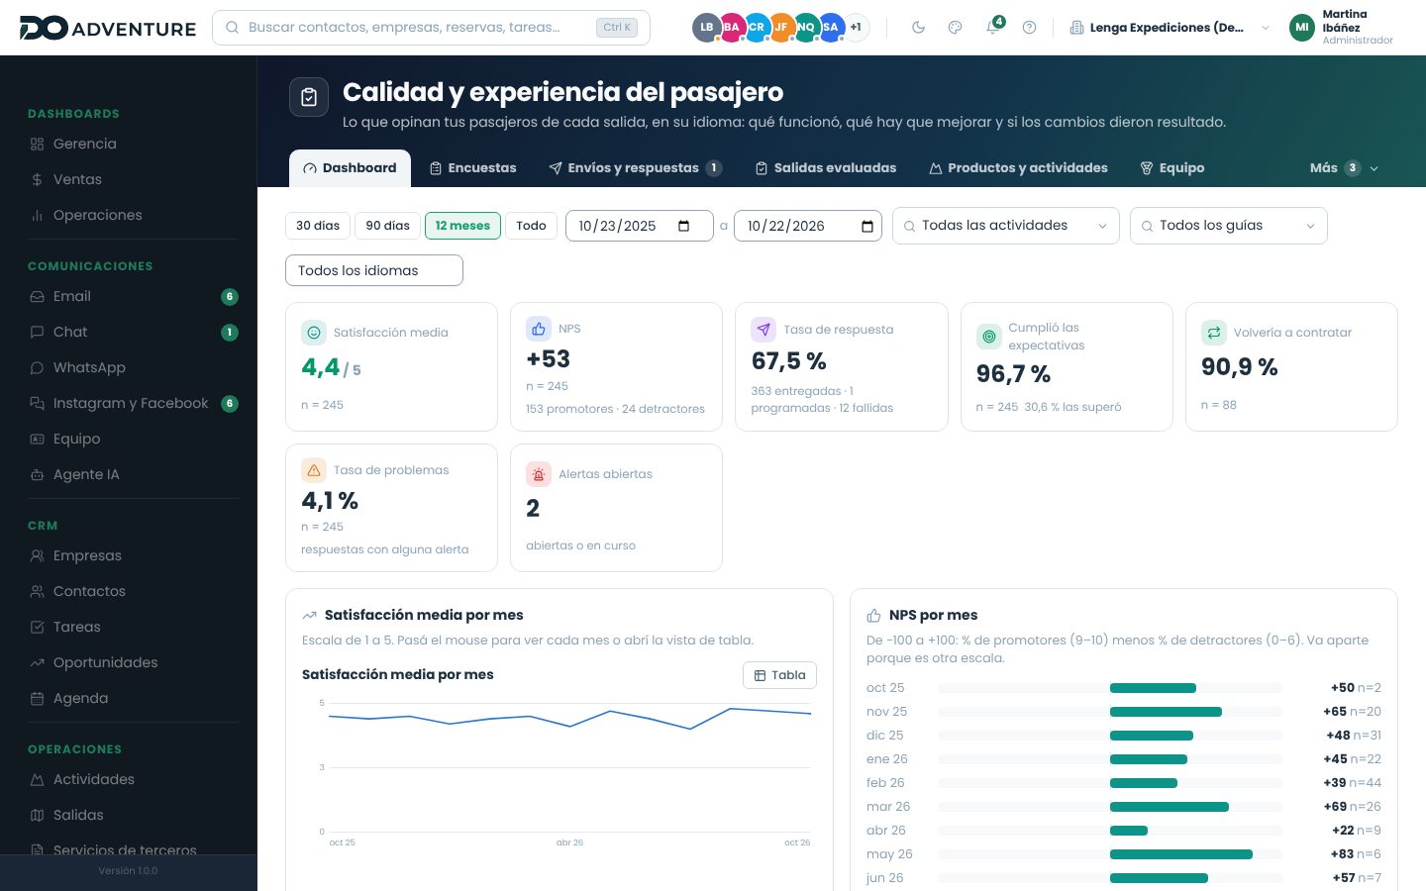Open calendar picker on end date
Viewport: 1426px width, 891px height.
(867, 226)
